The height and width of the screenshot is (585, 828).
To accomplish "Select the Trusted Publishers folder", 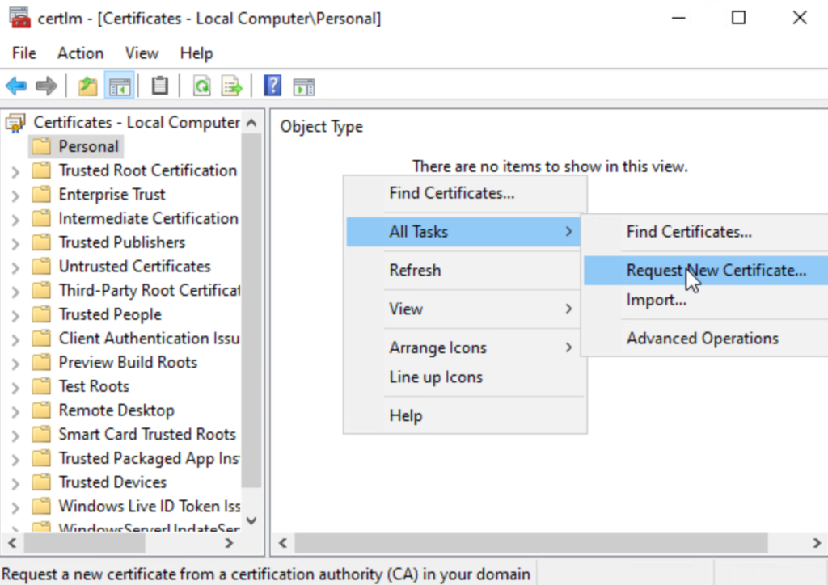I will point(121,242).
